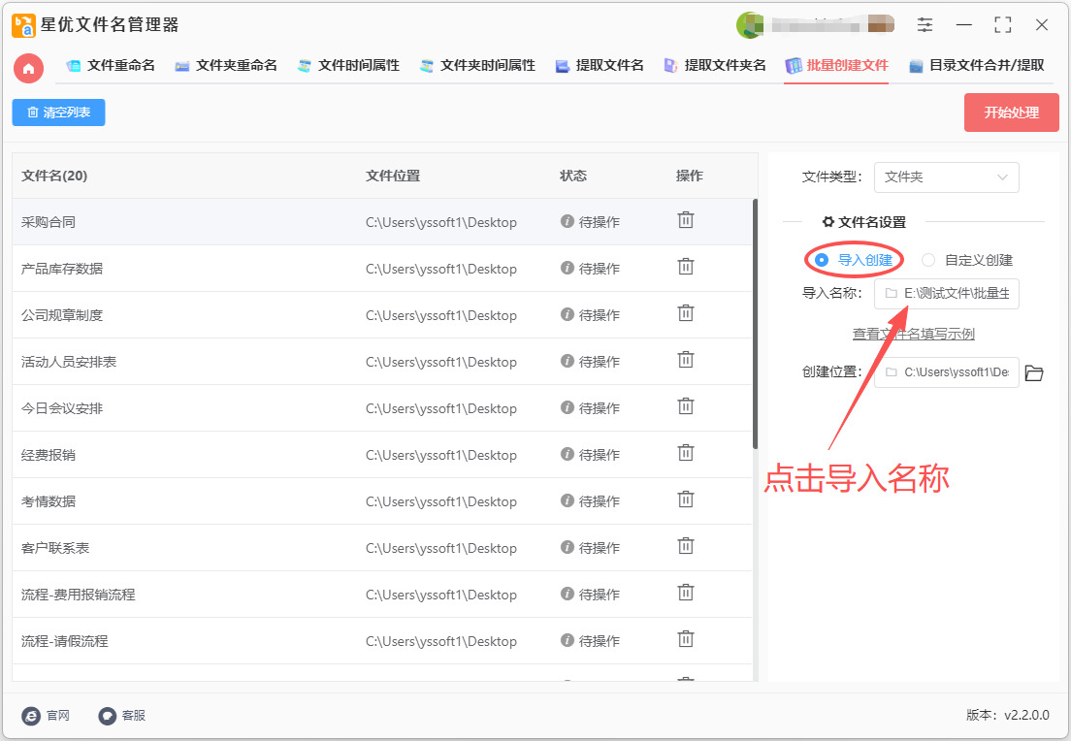Click the 导入名称 file path field
Viewport: 1071px width, 741px height.
947,294
